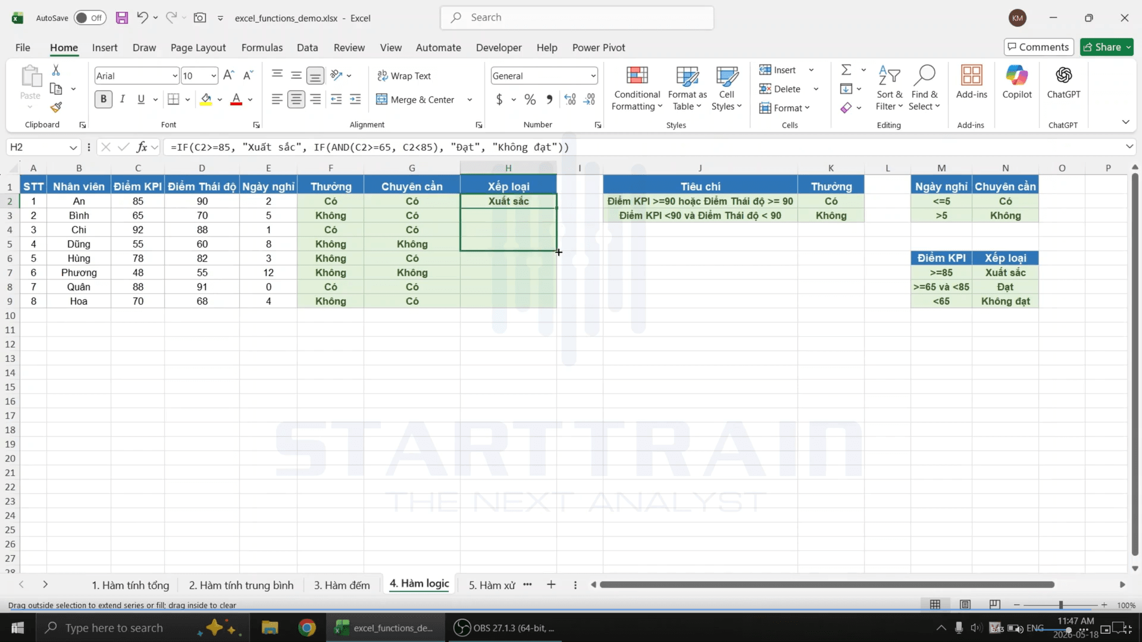Apply Comma Style format
This screenshot has width=1142, height=642.
click(549, 99)
